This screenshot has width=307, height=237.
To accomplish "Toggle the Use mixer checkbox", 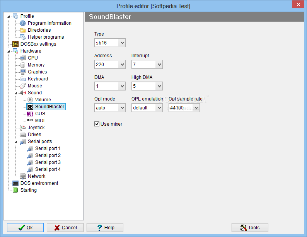I will (97, 124).
